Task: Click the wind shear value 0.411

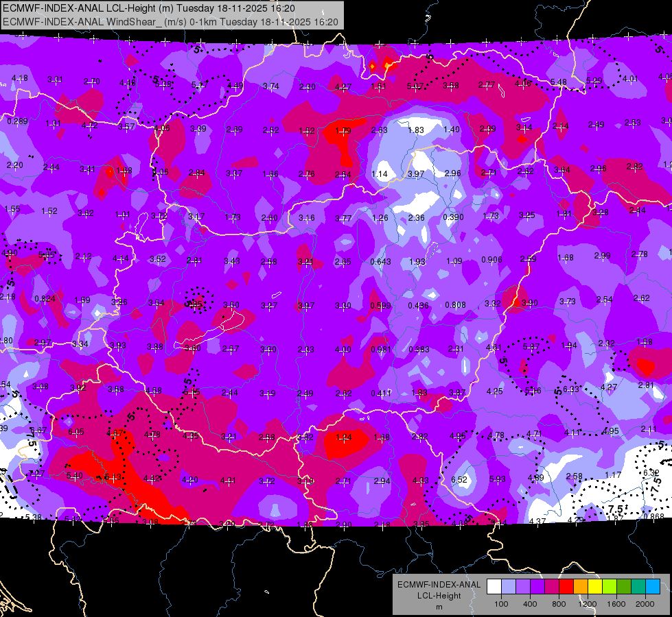Action: (x=381, y=393)
